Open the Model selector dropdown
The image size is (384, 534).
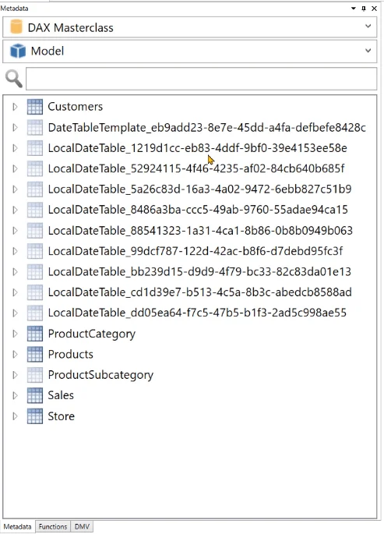click(x=368, y=51)
